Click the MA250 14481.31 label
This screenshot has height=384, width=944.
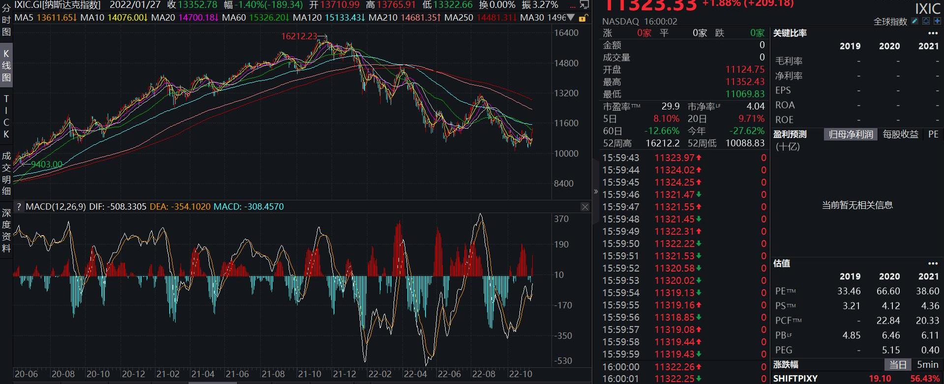click(x=481, y=18)
